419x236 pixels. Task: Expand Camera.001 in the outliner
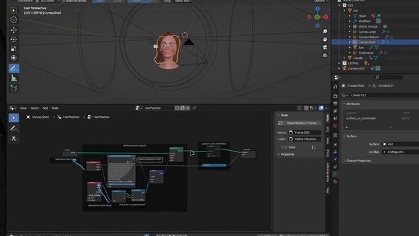tap(339, 69)
